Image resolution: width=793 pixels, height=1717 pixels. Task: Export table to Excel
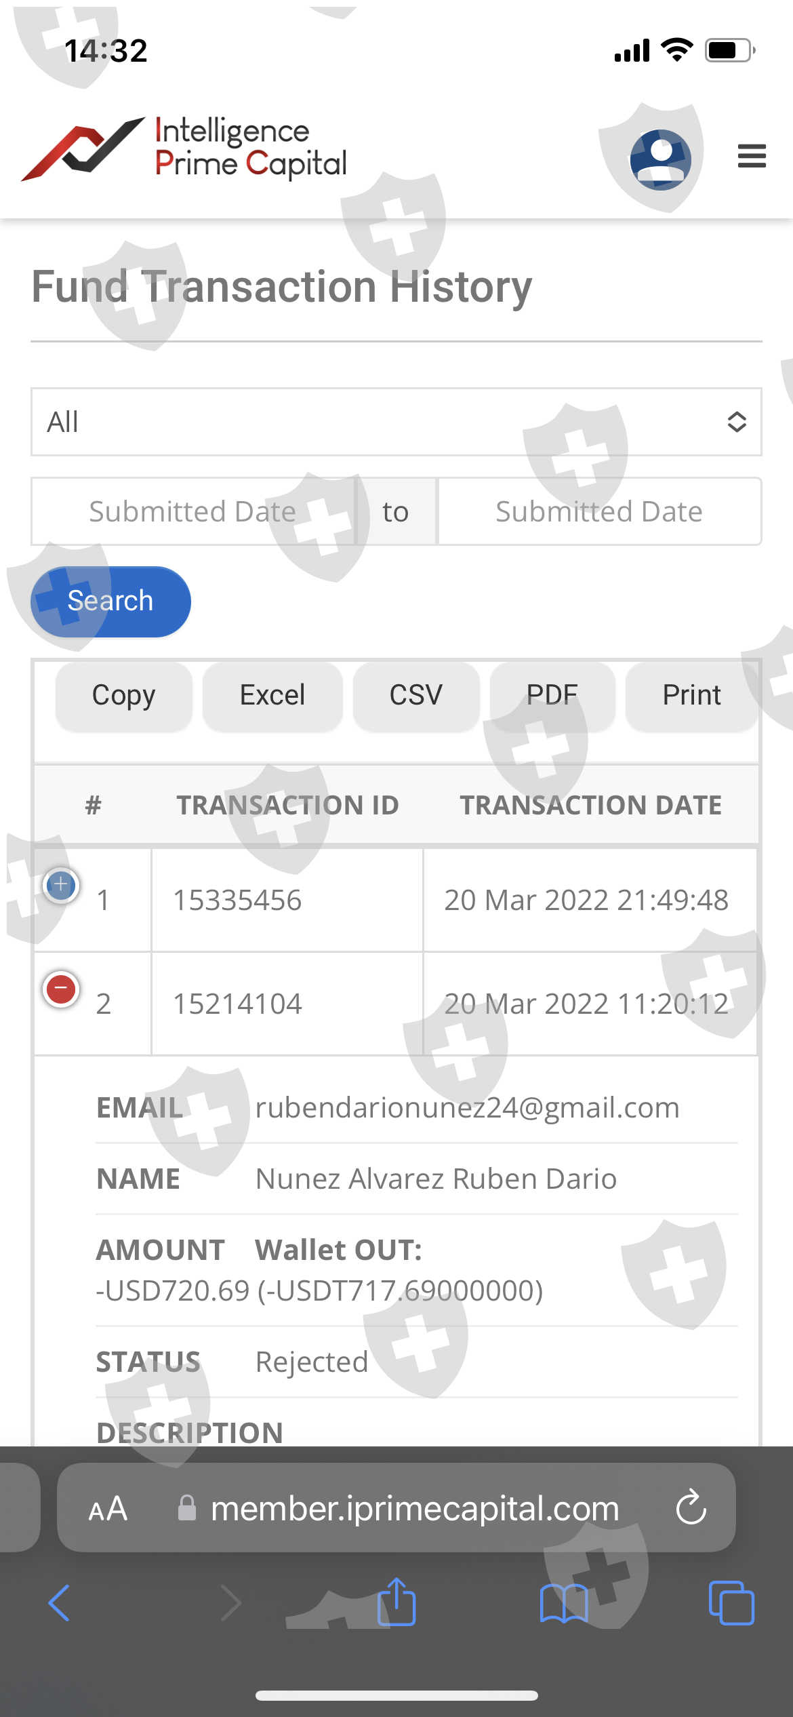pos(272,696)
